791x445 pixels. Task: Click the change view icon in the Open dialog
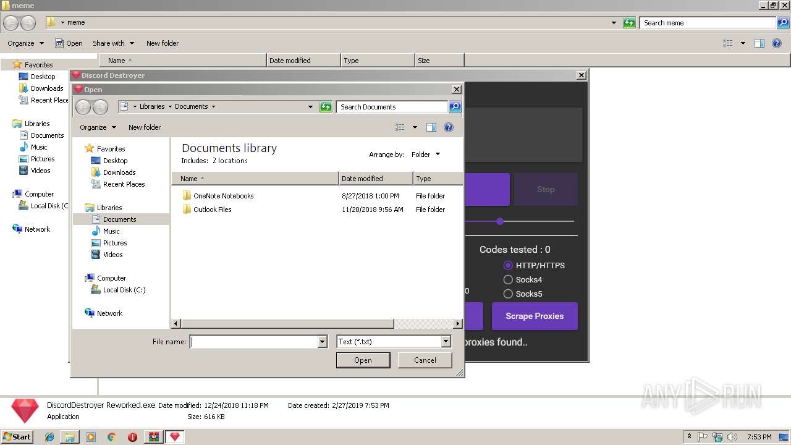click(x=400, y=127)
